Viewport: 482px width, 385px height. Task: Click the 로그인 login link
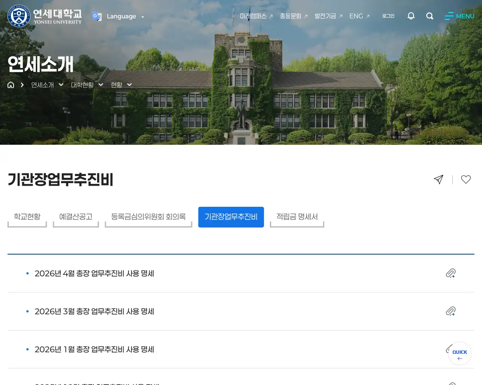(x=388, y=16)
